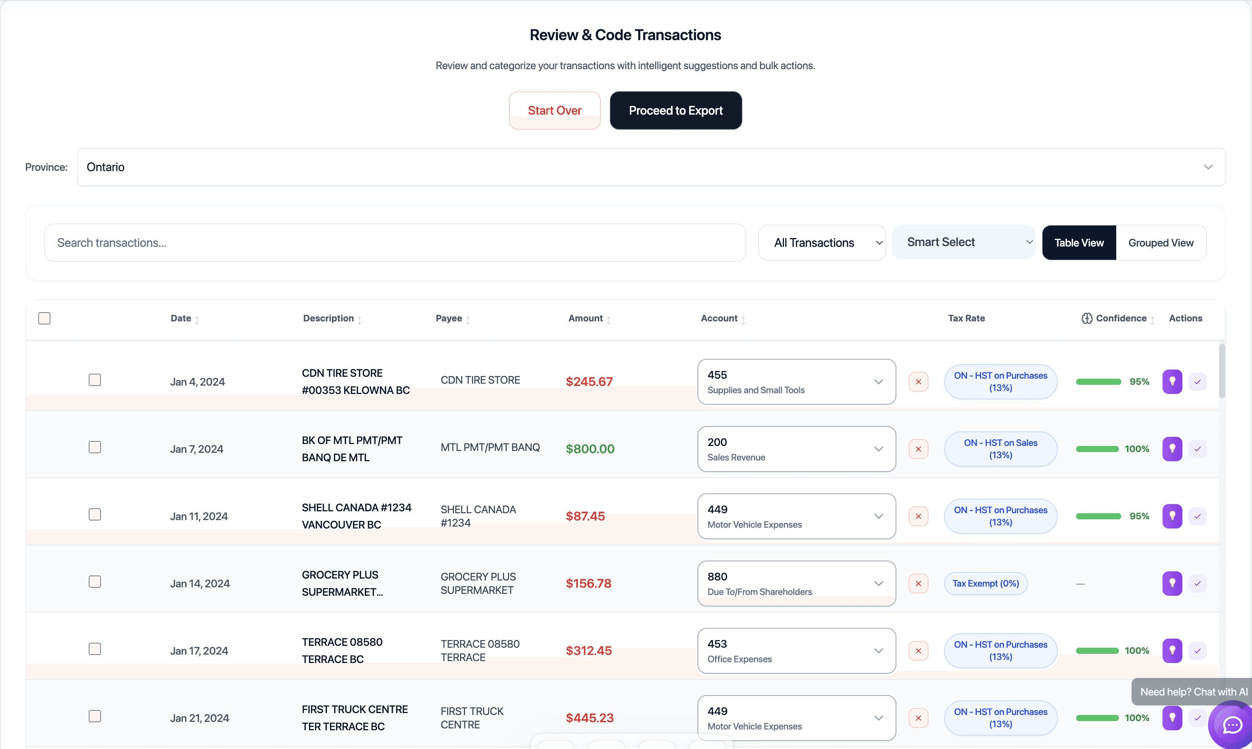
Task: Select the GROCERY PLUS SUPERMARKET row checkbox
Action: point(94,582)
